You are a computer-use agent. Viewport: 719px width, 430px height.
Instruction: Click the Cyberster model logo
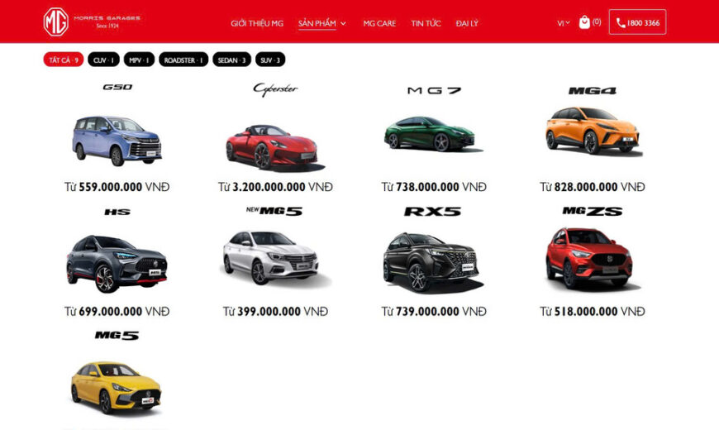[x=275, y=88]
